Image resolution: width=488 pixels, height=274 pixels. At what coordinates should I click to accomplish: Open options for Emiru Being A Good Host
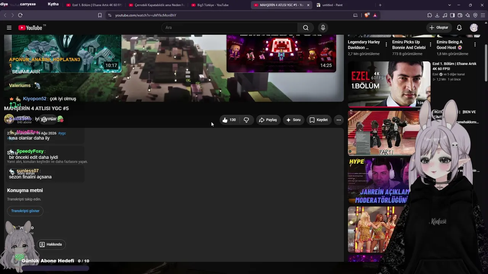[x=475, y=45]
